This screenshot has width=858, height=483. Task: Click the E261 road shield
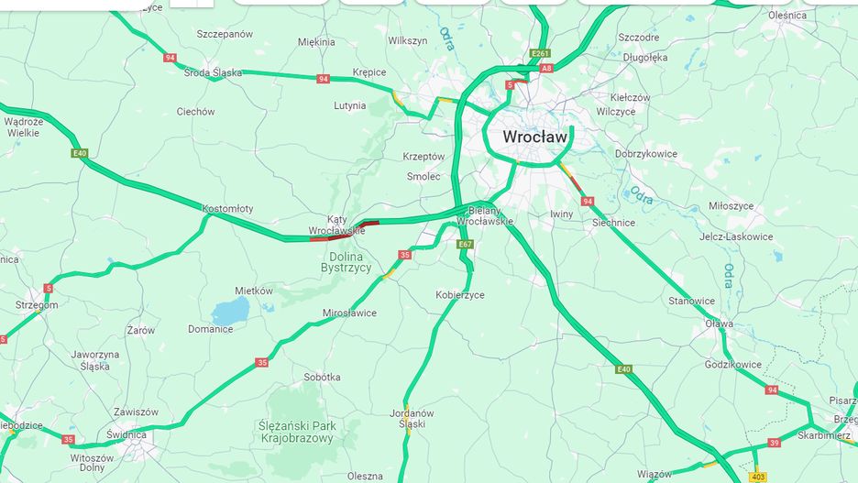click(x=540, y=53)
